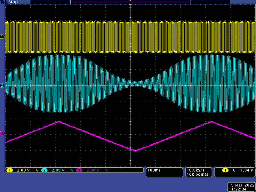Click the trigger source channel 1 badge
The image size is (256, 192).
pos(225,170)
